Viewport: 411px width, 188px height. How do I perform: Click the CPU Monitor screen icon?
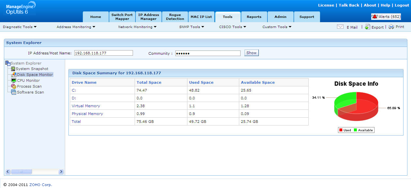click(x=14, y=80)
